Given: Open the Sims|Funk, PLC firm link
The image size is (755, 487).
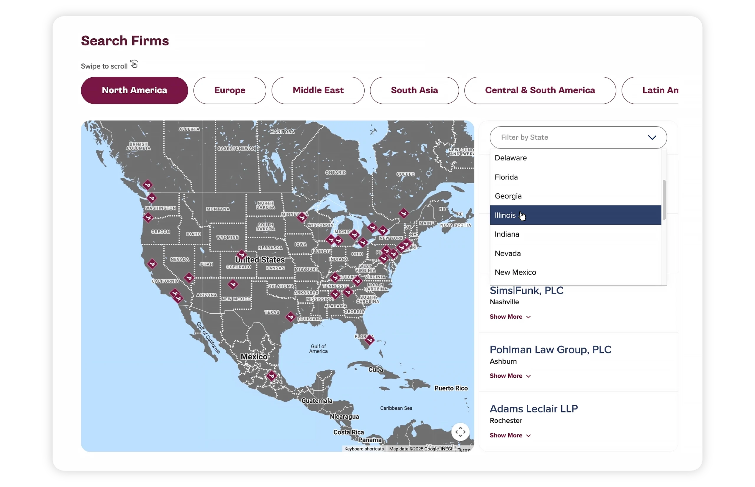Looking at the screenshot, I should [x=526, y=290].
